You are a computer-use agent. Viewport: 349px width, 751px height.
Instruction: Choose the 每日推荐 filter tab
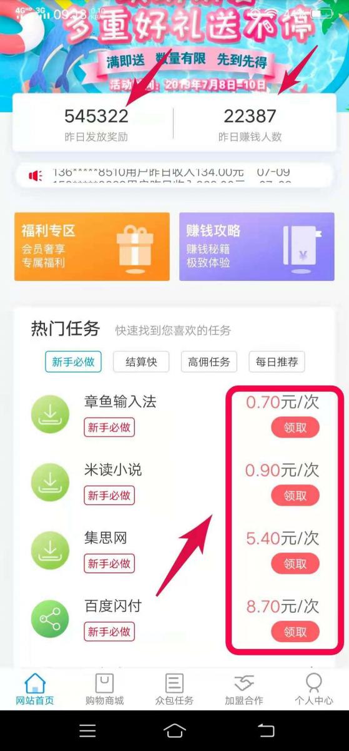277,361
